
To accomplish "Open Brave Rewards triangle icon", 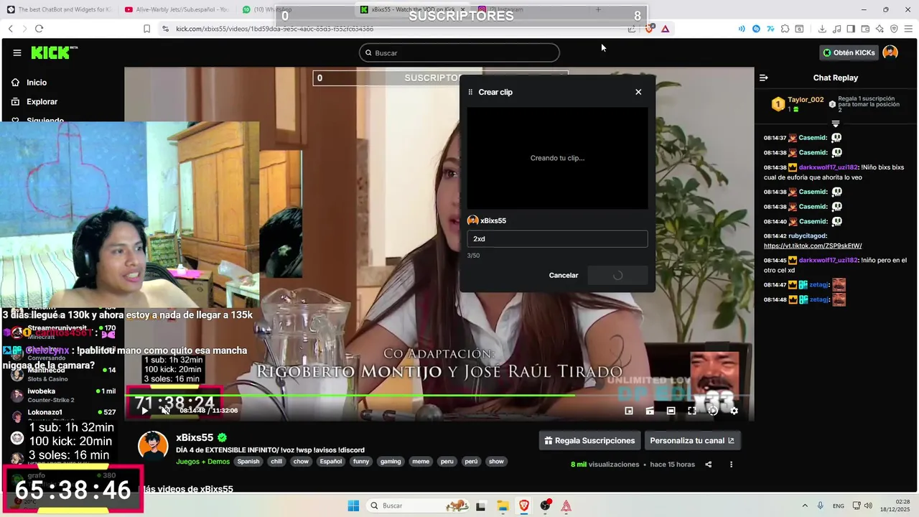I will tap(665, 29).
